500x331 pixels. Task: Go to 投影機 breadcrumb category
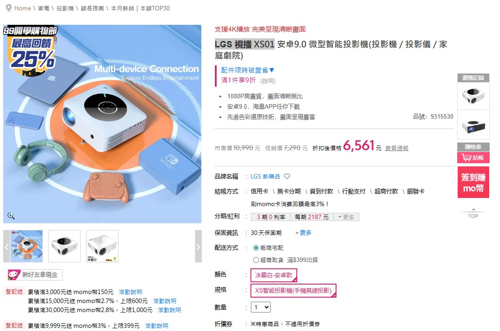click(65, 8)
